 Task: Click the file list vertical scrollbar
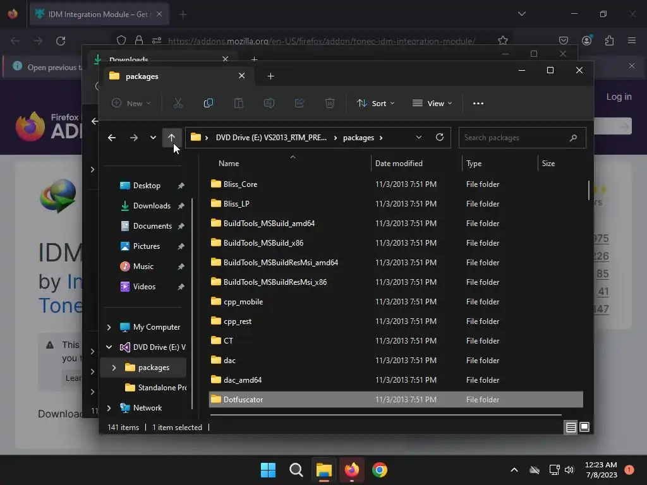click(x=588, y=191)
